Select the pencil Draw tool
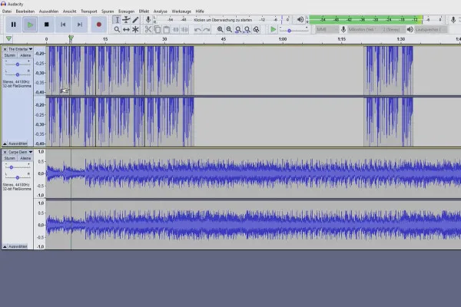 coord(135,20)
